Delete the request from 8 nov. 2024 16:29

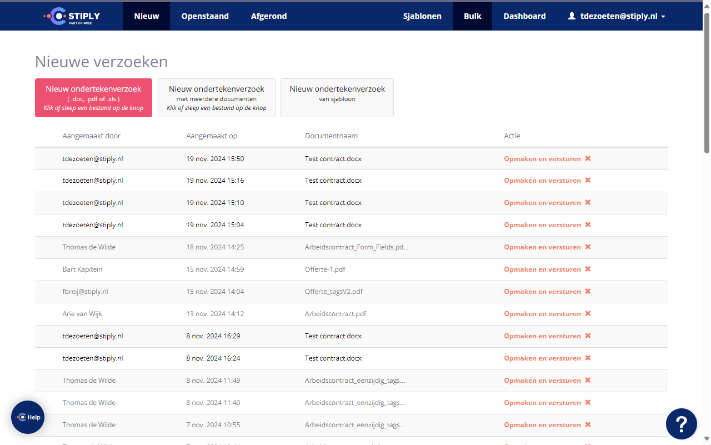(x=588, y=336)
